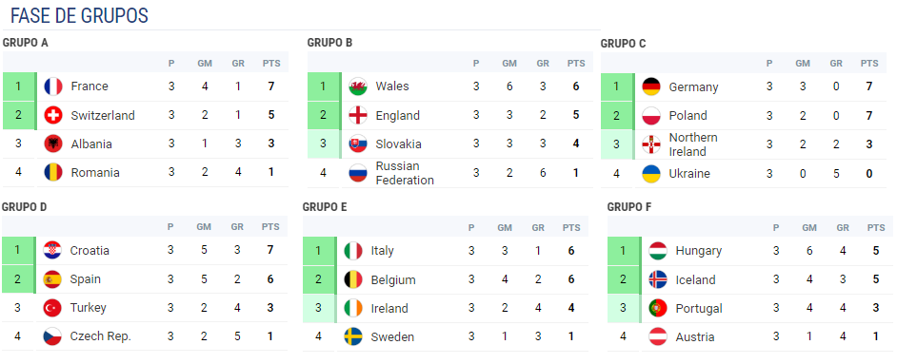Click the France flag icon
The width and height of the screenshot is (897, 364).
(x=53, y=86)
